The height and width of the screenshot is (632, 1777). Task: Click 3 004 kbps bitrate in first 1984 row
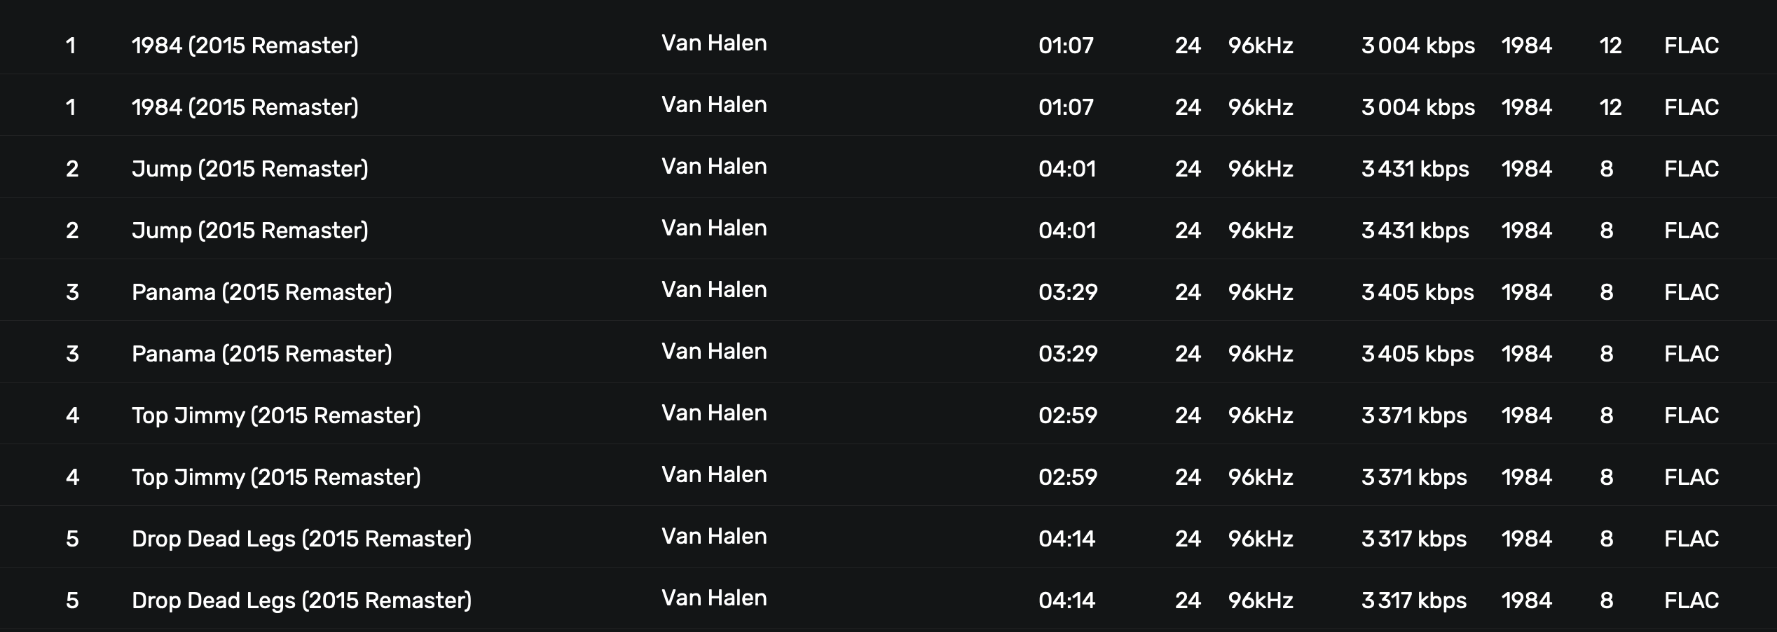[x=1418, y=46]
